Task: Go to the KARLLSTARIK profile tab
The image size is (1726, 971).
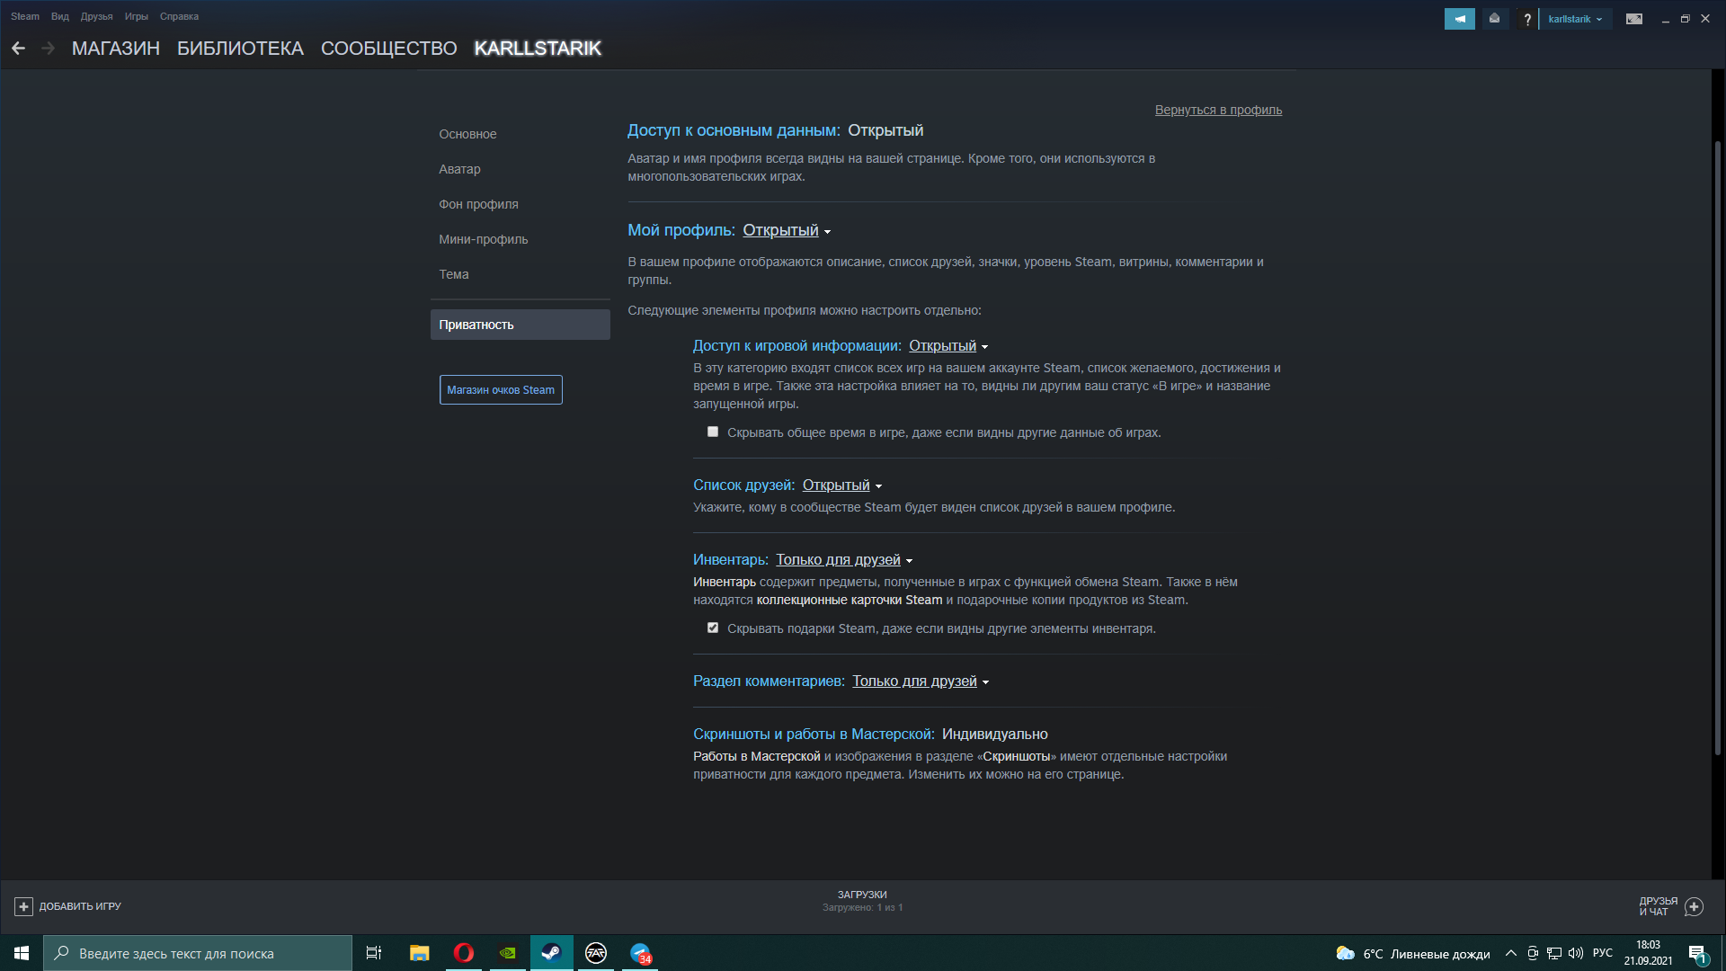Action: [538, 49]
